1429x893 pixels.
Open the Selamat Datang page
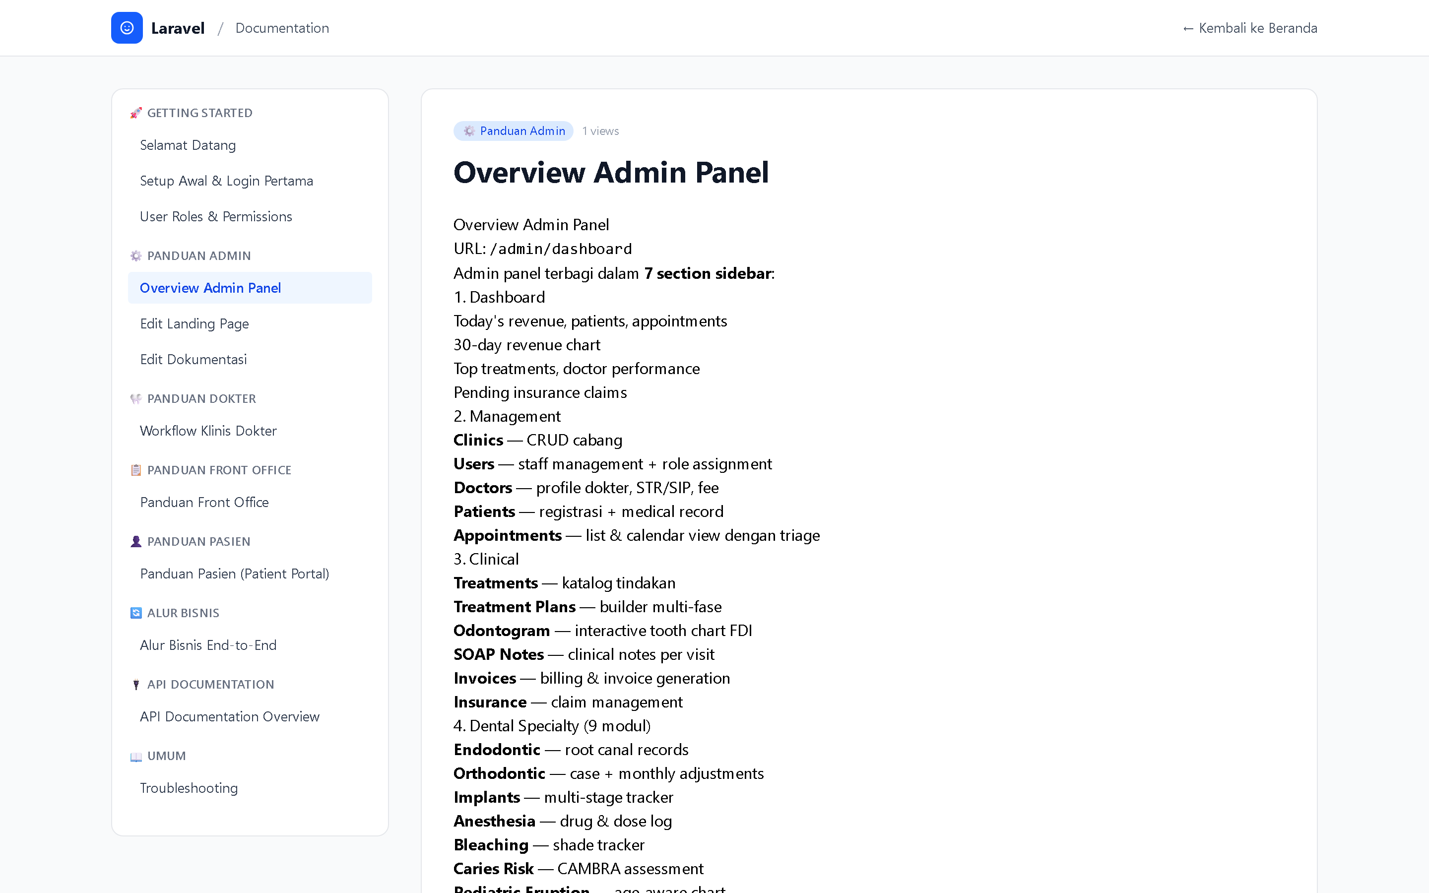[x=250, y=145]
